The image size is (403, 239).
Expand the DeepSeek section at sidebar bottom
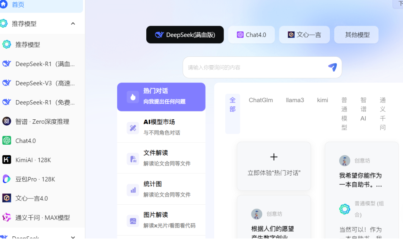point(73,237)
